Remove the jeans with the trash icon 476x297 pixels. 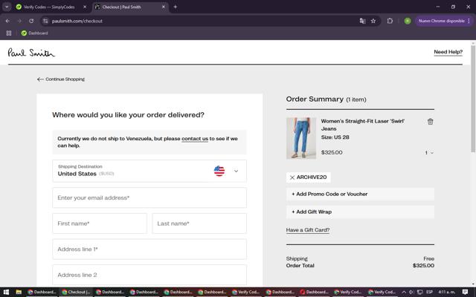pyautogui.click(x=430, y=122)
